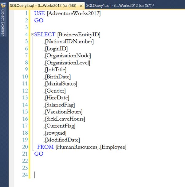Close the SQLQuery2.sql tab
This screenshot has width=185, height=187.
[81, 6]
